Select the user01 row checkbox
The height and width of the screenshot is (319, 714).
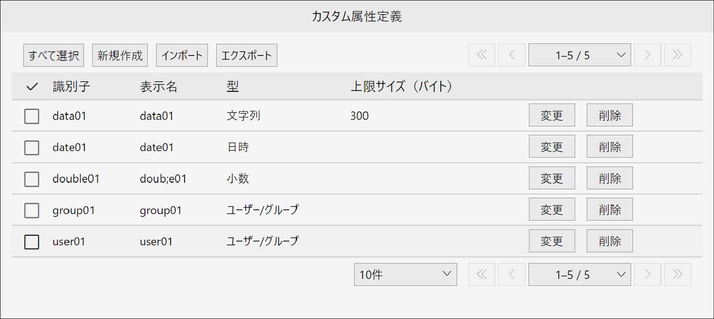32,242
